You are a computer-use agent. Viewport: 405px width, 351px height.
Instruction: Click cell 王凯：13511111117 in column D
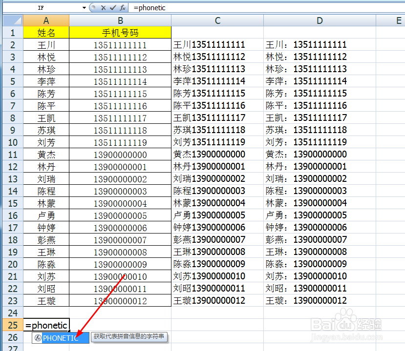pos(320,118)
